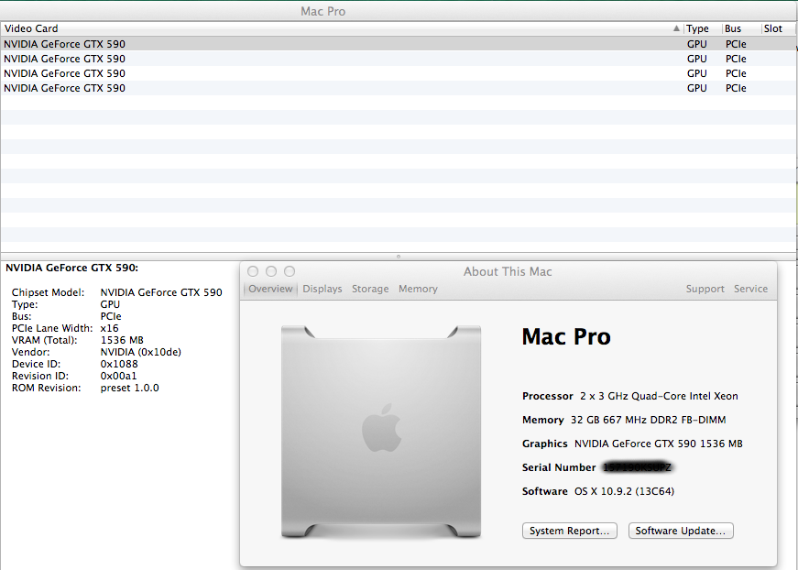Open the Support link in About This Mac

point(705,289)
